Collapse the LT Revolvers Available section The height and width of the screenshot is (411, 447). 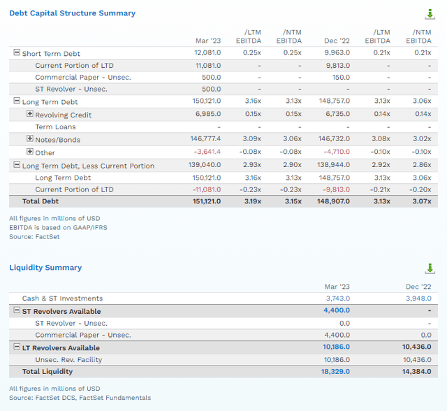(17, 347)
